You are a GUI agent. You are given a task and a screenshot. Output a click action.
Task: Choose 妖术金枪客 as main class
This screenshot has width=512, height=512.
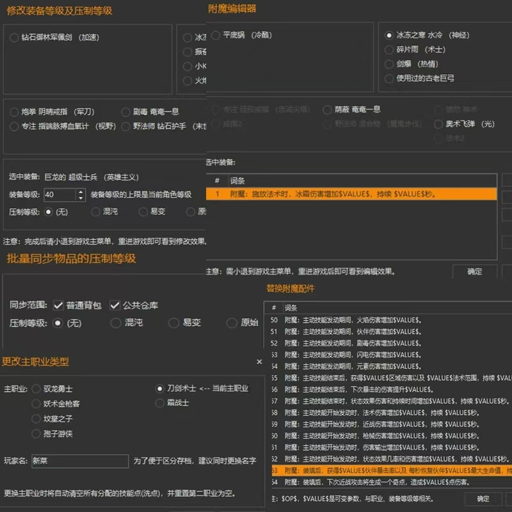36,404
